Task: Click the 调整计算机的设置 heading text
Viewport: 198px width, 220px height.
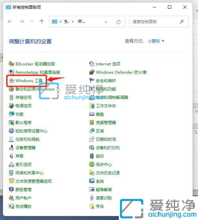Action: [x=30, y=42]
